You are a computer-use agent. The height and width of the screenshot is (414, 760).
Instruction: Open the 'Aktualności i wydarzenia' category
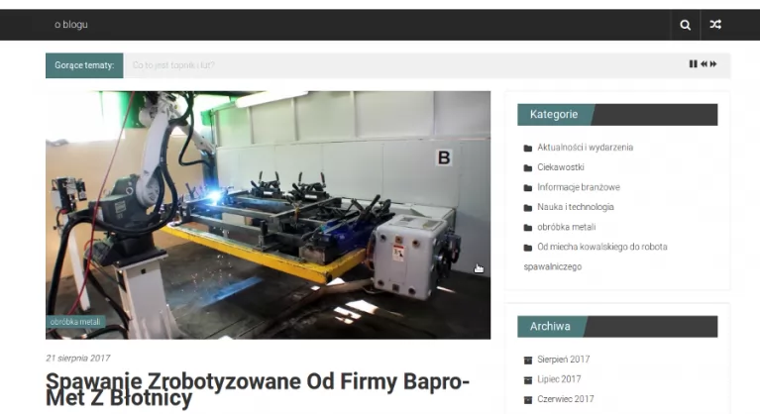(x=585, y=148)
